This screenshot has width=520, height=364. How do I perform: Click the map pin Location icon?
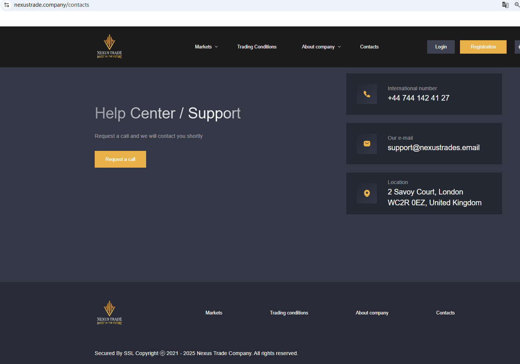pos(367,193)
